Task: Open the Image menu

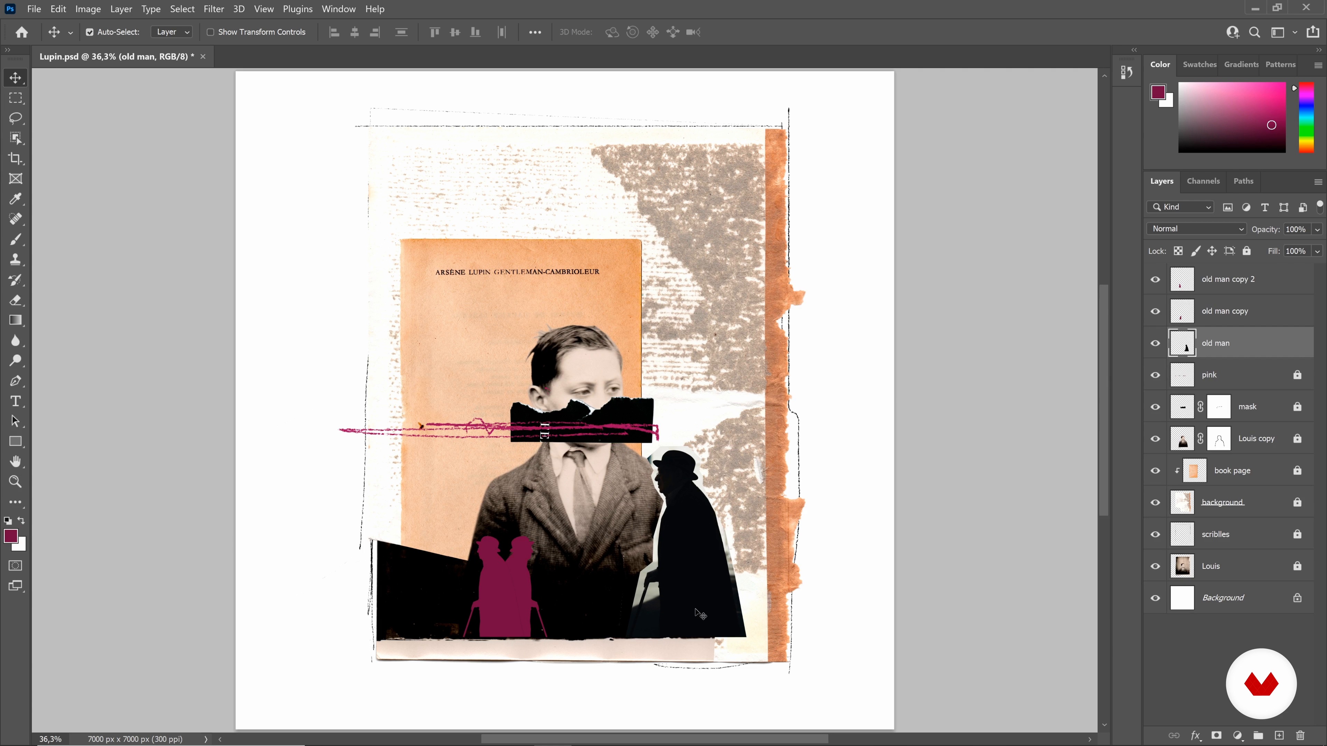Action: [88, 9]
